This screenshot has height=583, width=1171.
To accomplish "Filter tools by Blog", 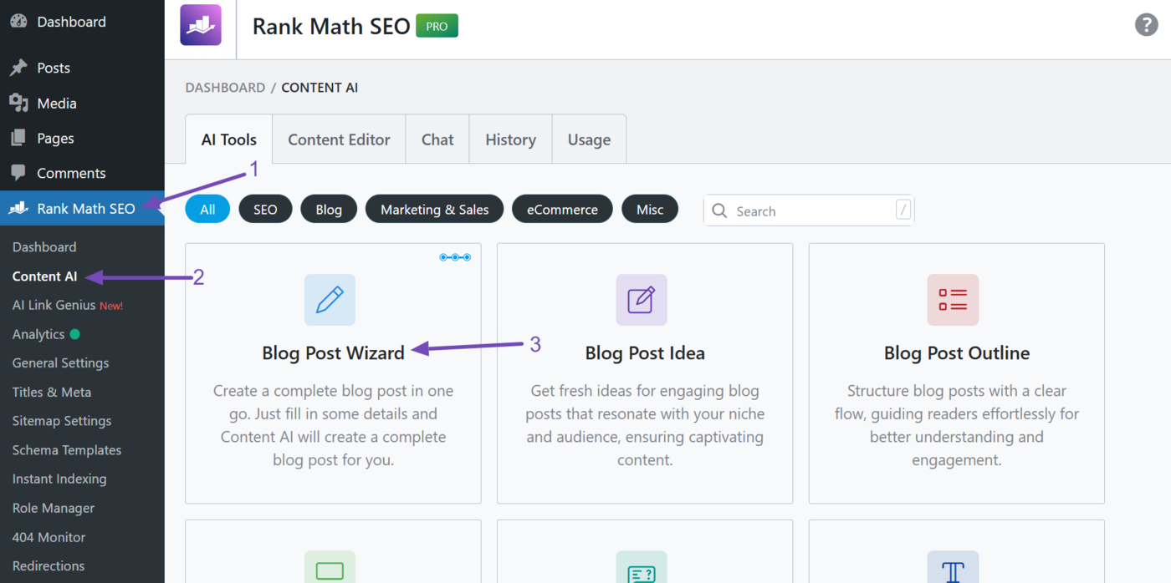I will 329,210.
